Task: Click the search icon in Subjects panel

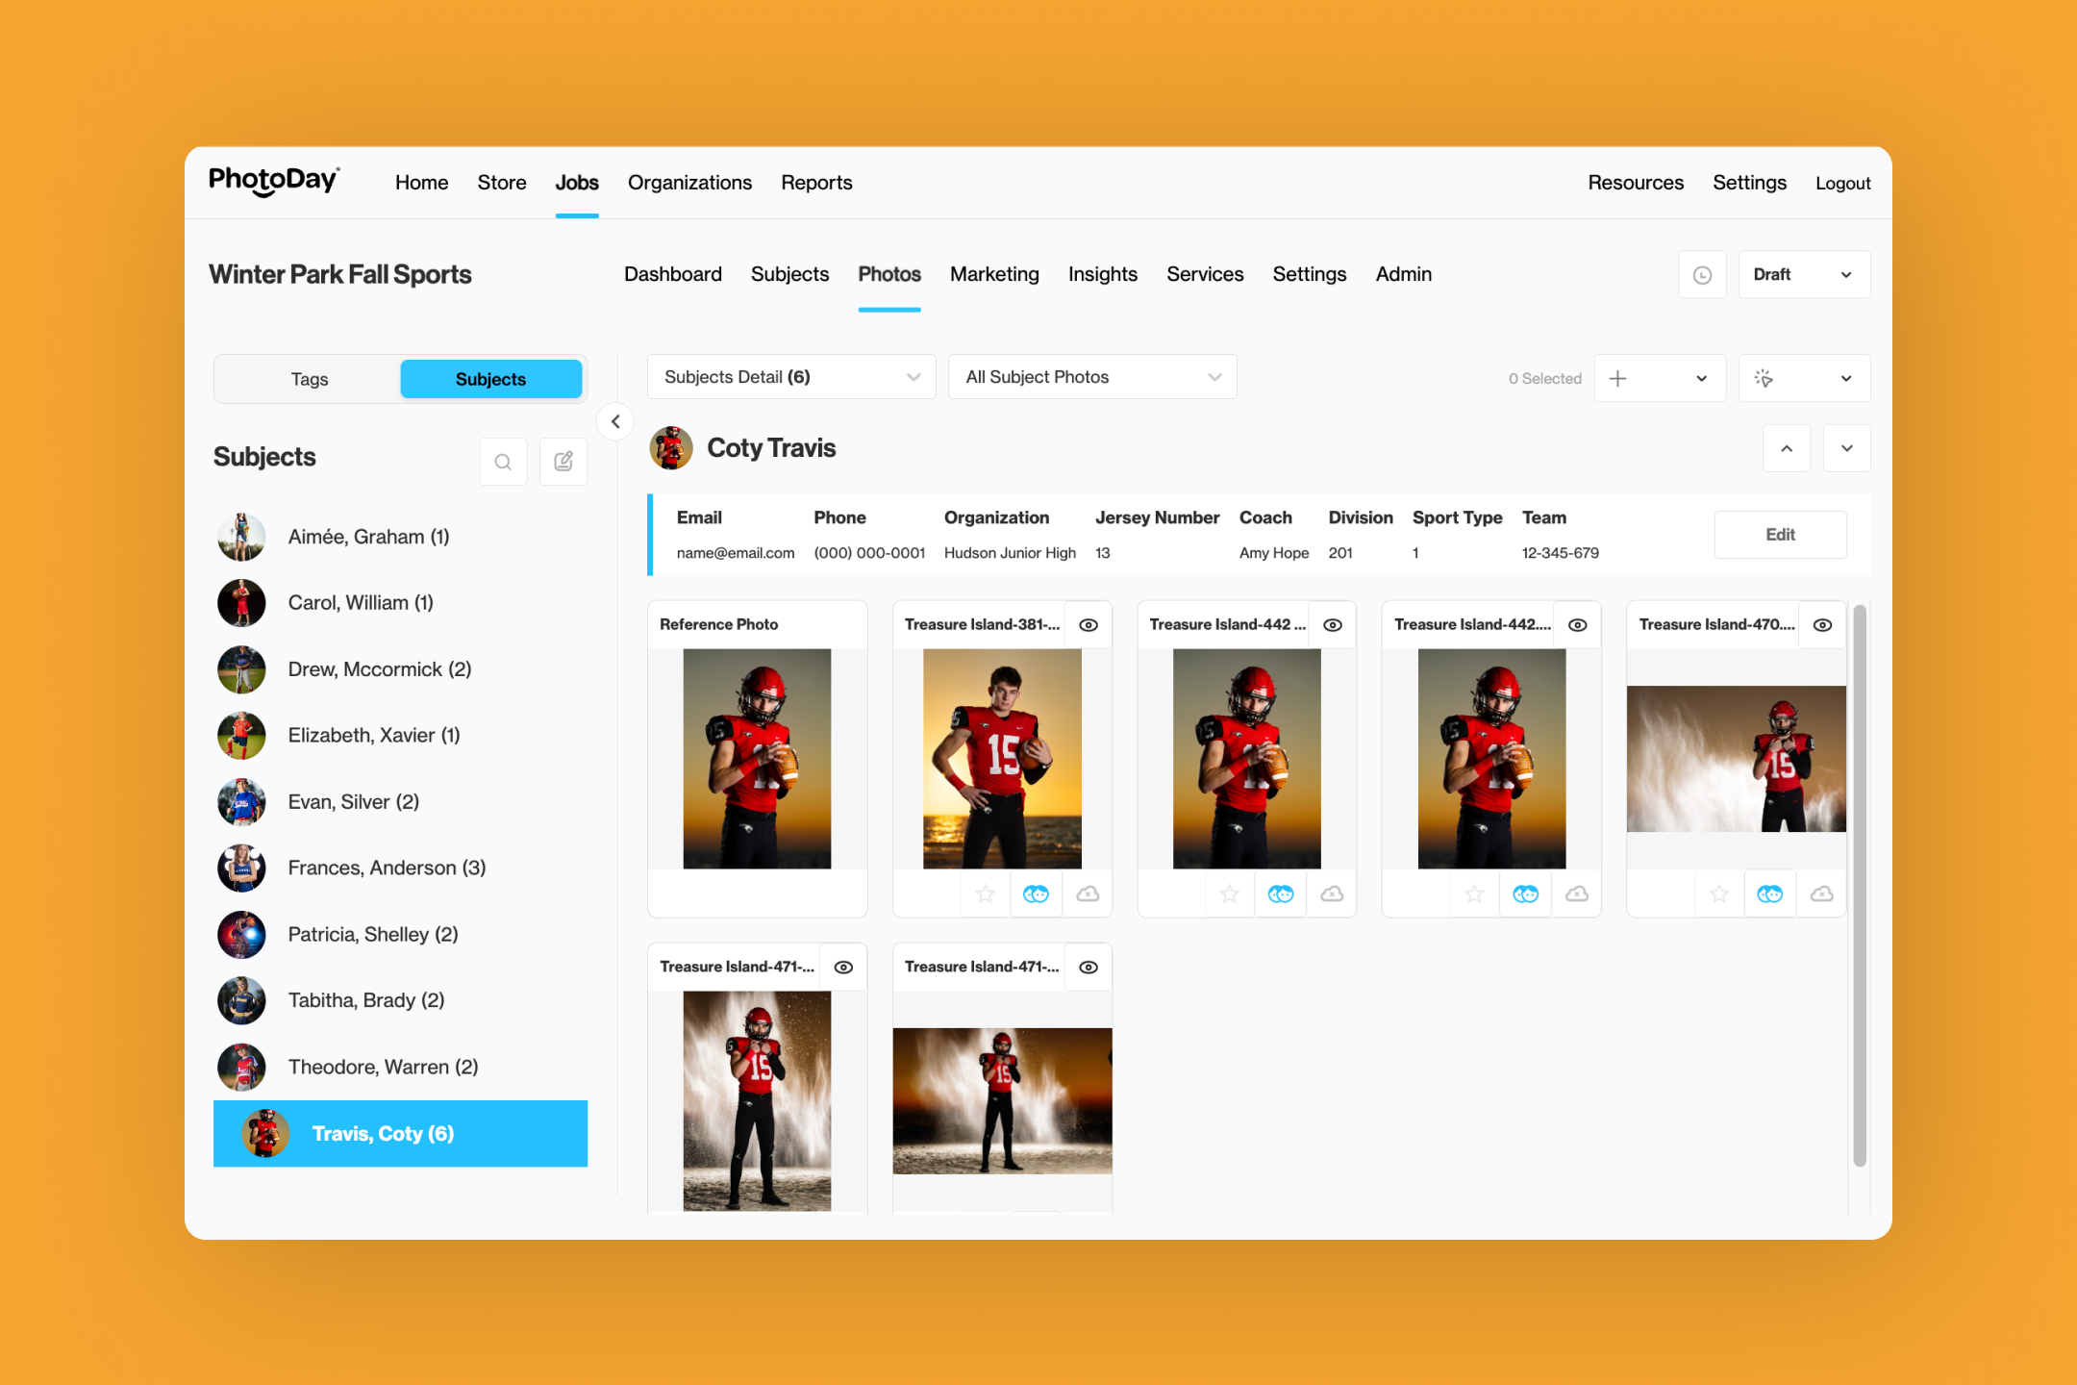Action: (x=503, y=462)
